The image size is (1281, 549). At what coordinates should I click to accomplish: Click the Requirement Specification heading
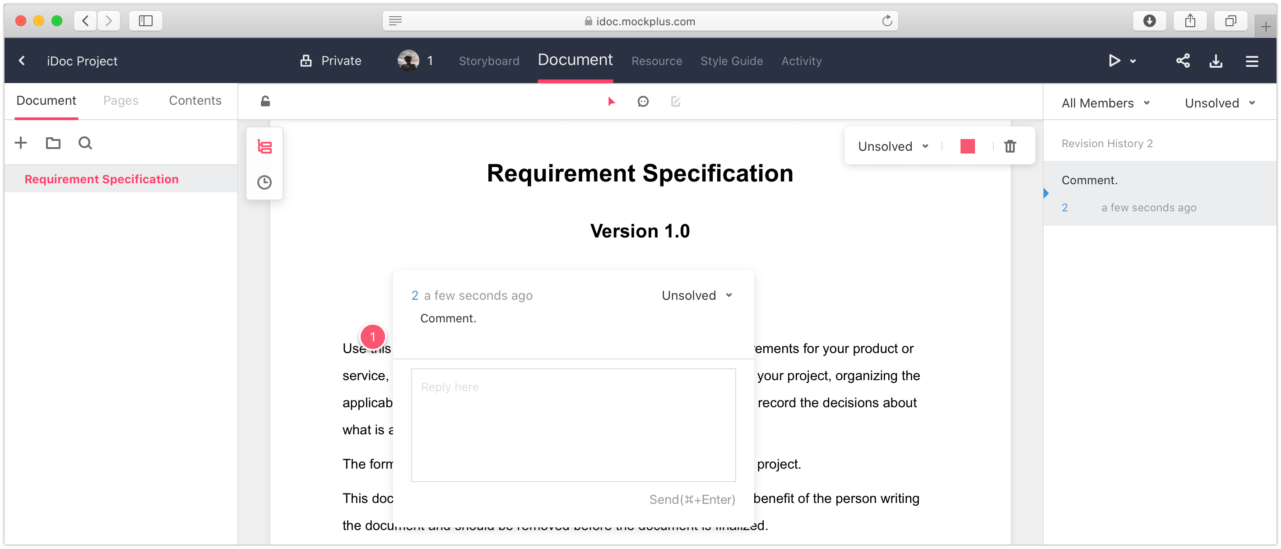tap(640, 173)
